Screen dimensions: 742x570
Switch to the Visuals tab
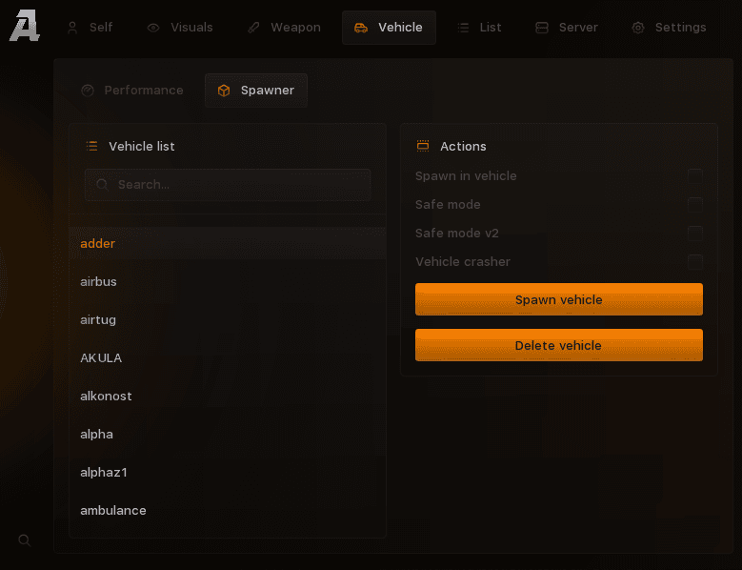[180, 28]
